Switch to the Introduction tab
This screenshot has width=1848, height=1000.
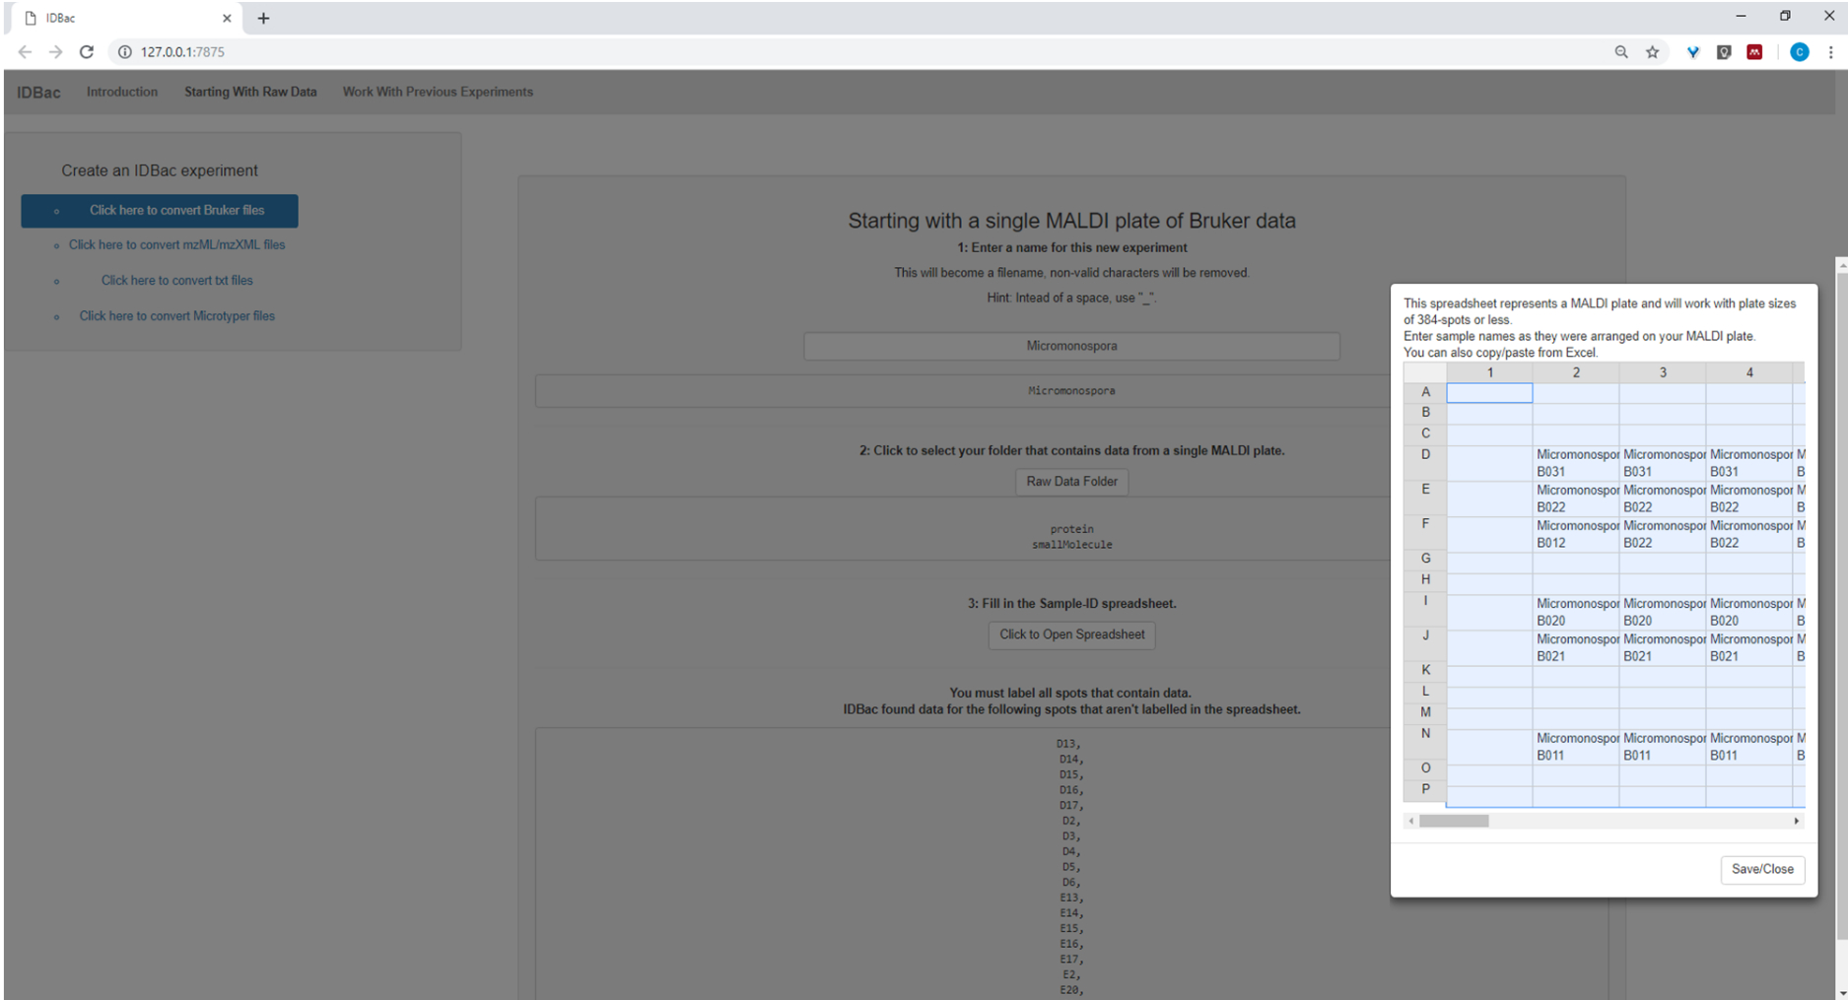click(x=122, y=92)
